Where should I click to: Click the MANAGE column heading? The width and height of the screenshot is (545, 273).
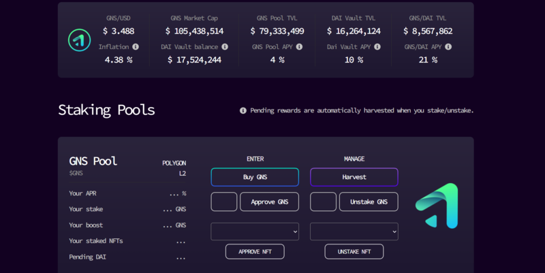click(354, 159)
